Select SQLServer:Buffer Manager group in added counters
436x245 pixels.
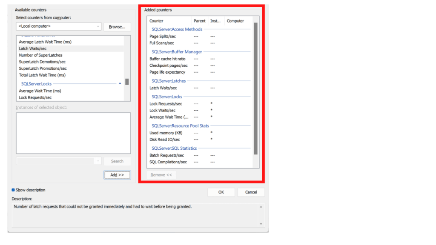coord(177,51)
